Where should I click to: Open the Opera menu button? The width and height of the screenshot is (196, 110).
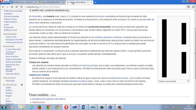click(5, 2)
